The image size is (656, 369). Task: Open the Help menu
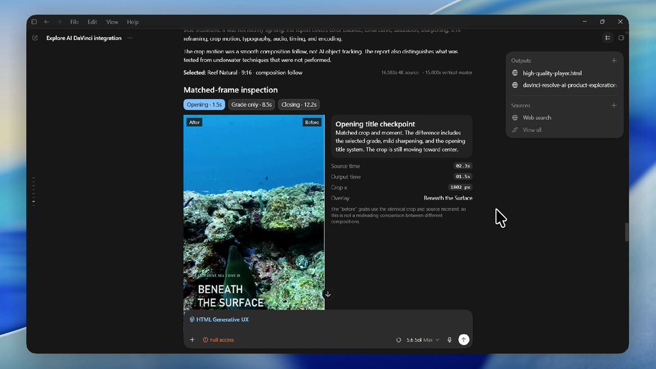click(x=133, y=22)
